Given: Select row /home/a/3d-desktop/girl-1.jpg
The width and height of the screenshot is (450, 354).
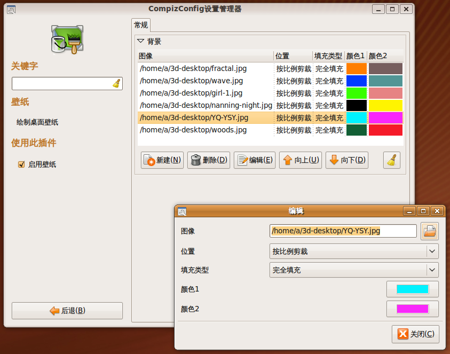Looking at the screenshot, I should (x=270, y=93).
